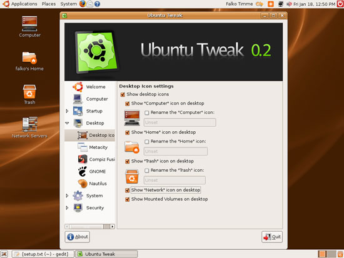This screenshot has height=258, width=344.
Task: Click the Trash icon rename text field
Action: (x=175, y=180)
